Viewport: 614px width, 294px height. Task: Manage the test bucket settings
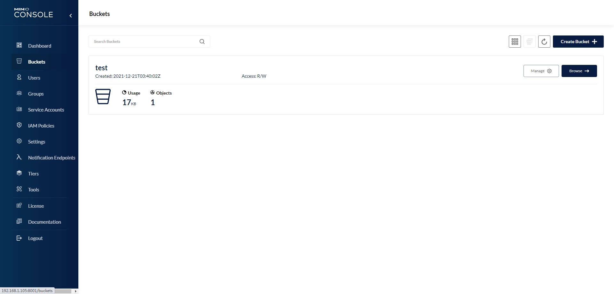click(541, 71)
